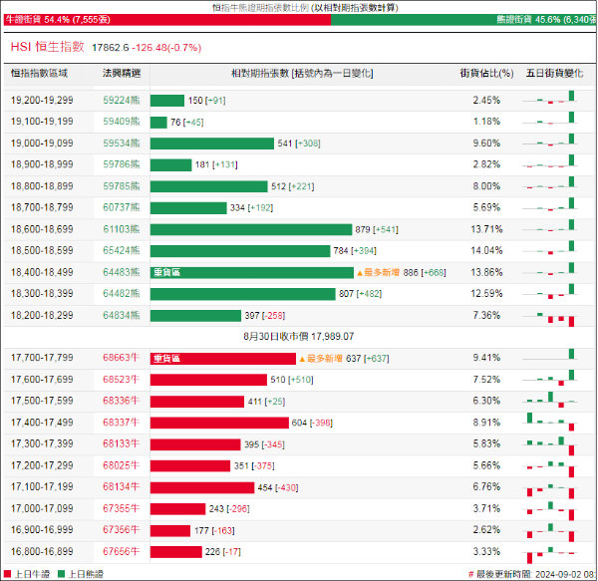This screenshot has height=581, width=598.
Task: Open warrant code 64482熊
Action: tap(122, 294)
